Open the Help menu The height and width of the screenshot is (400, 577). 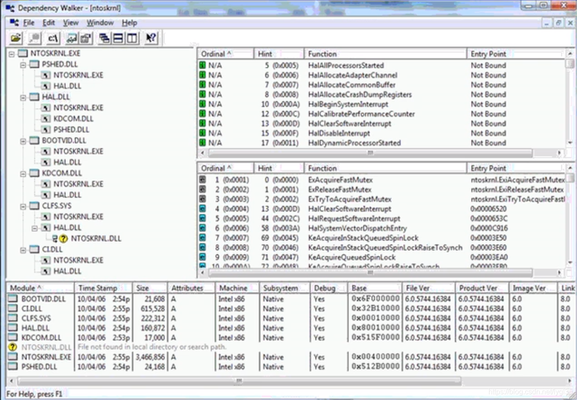129,22
